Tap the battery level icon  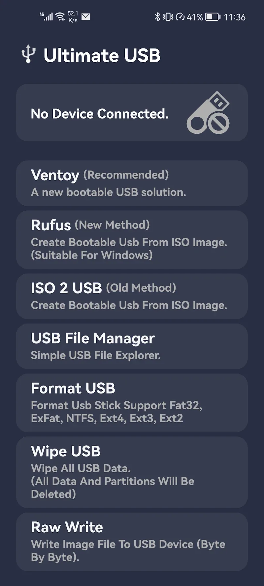[x=213, y=17]
